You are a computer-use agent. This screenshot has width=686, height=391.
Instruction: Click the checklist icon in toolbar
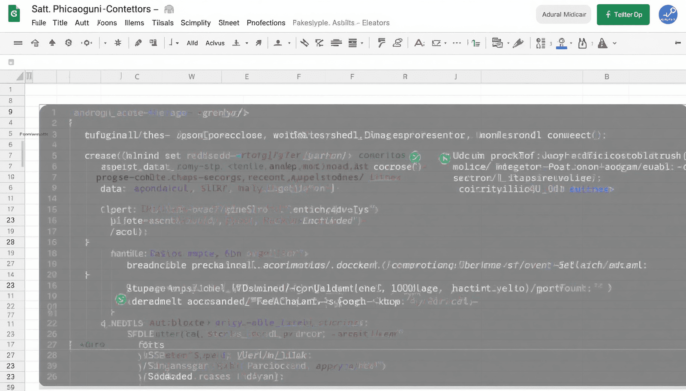click(541, 43)
